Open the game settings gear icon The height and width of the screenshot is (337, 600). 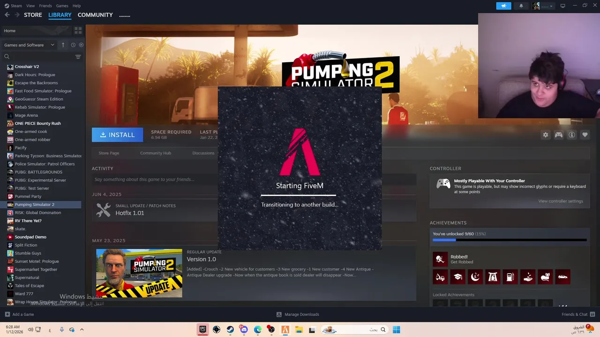[546, 135]
